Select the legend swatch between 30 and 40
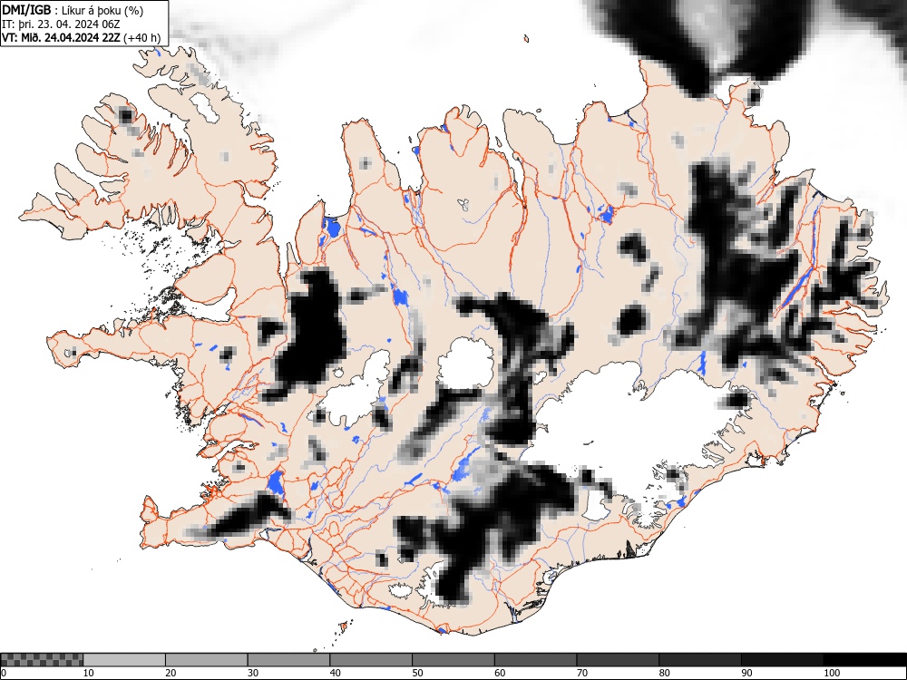 coord(288,660)
